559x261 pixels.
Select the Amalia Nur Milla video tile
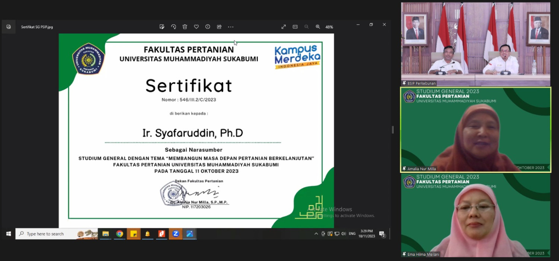tap(476, 130)
